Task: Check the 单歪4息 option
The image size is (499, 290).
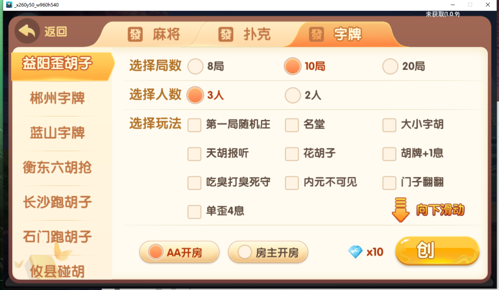Action: (194, 212)
